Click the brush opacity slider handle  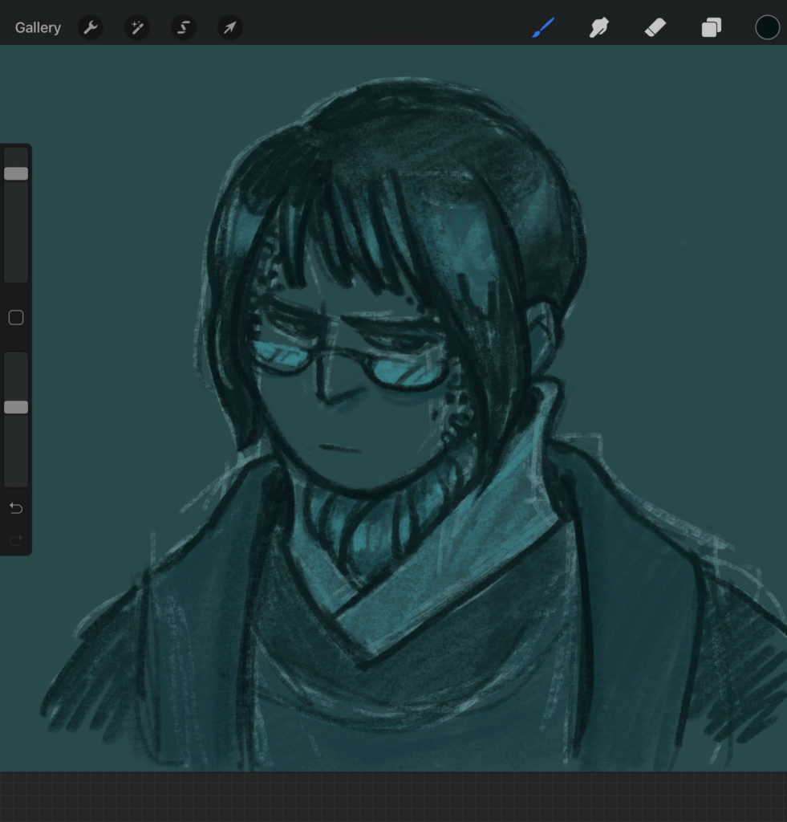point(16,407)
